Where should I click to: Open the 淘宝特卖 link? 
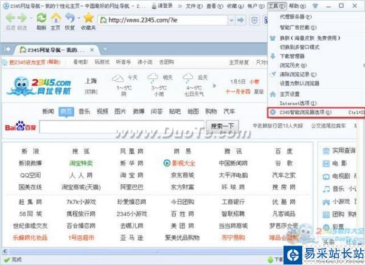[x=81, y=163]
